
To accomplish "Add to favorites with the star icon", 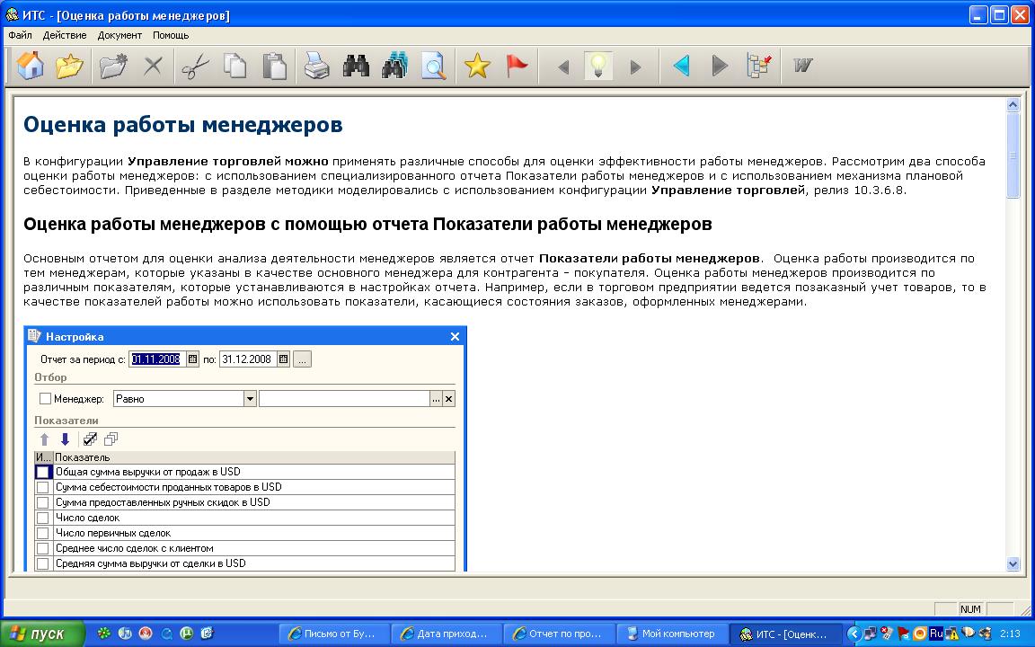I will [477, 66].
